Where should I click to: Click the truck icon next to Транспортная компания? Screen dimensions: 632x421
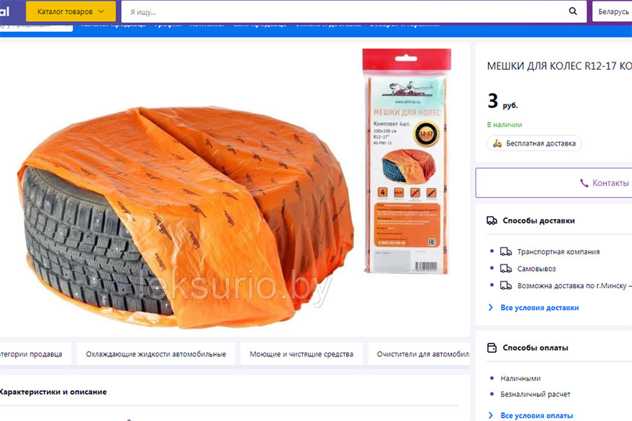pyautogui.click(x=506, y=252)
